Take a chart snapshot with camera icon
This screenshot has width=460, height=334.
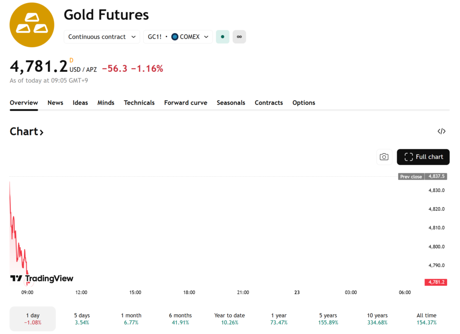coord(384,157)
